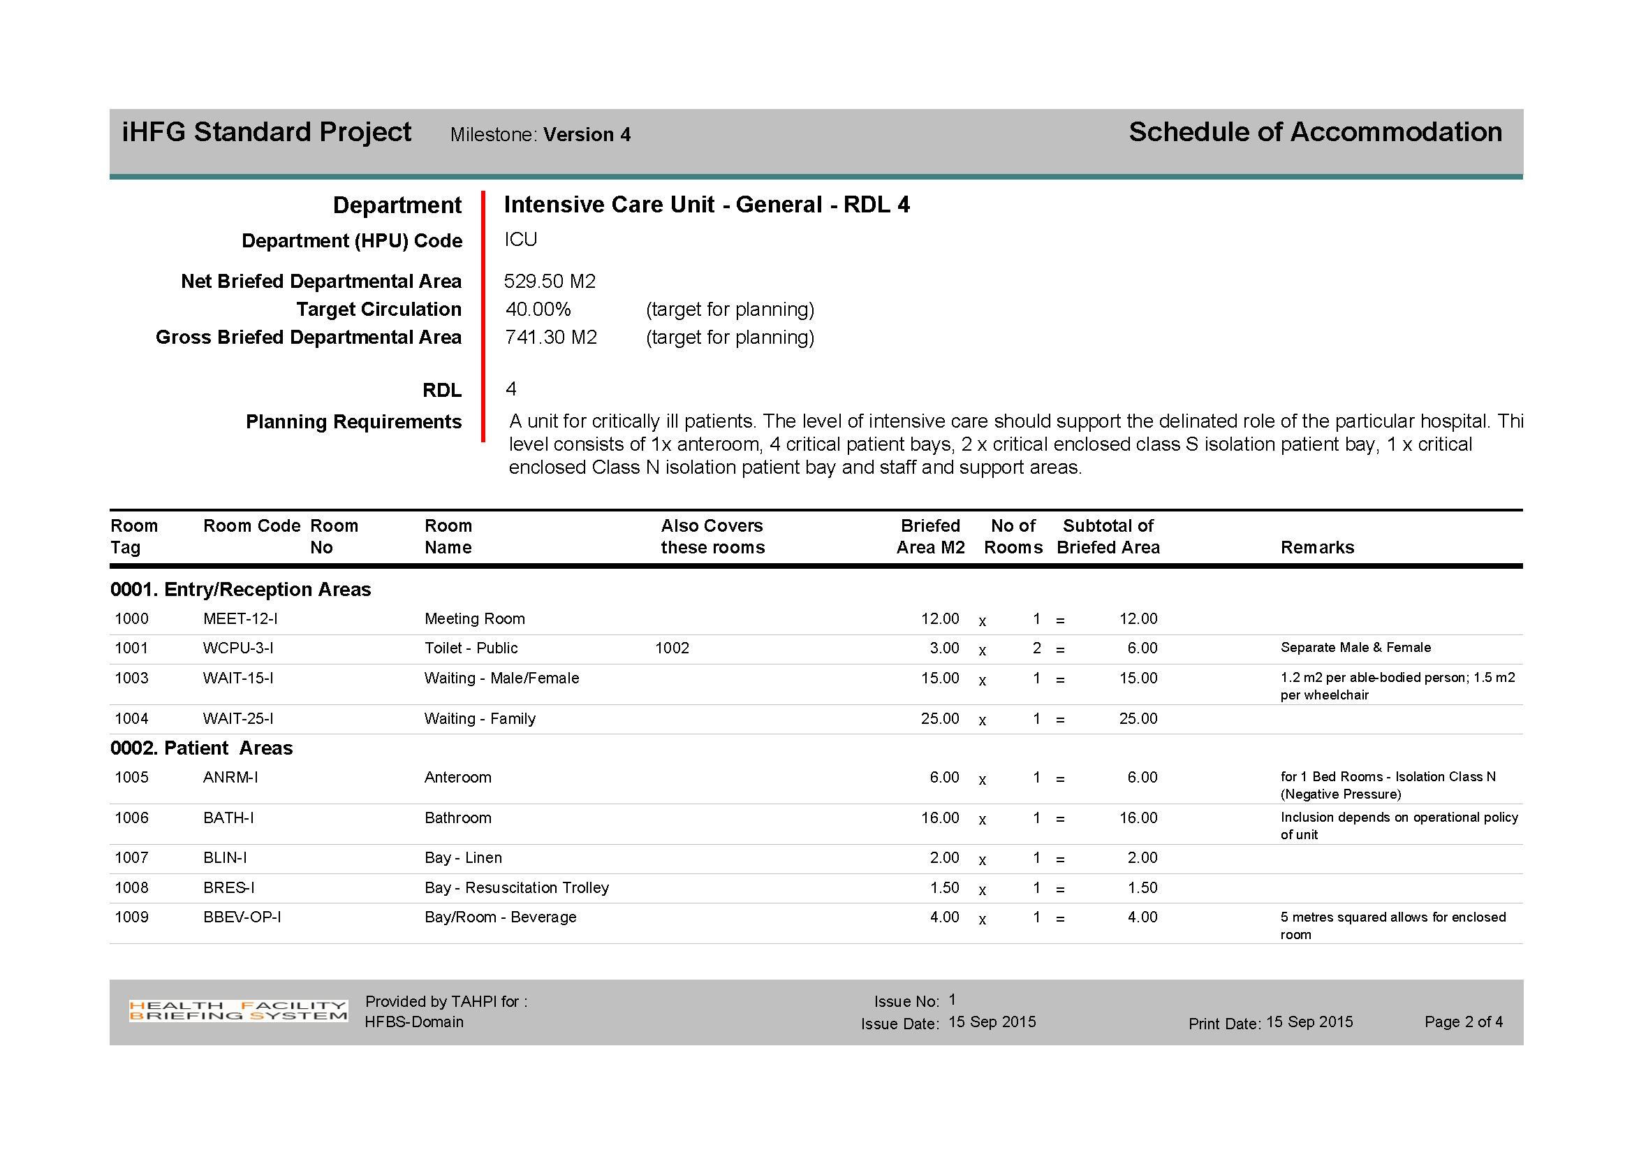Click the 'Print Date:' label
Screen dimensions: 1632x1155
[1224, 1024]
